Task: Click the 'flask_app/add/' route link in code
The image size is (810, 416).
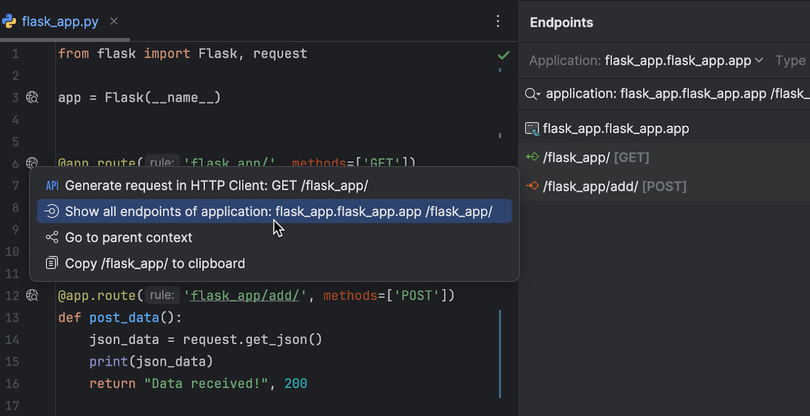Action: 245,296
